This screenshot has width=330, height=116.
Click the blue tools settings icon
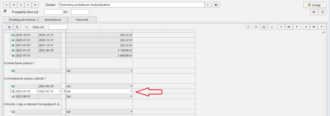pos(9,27)
